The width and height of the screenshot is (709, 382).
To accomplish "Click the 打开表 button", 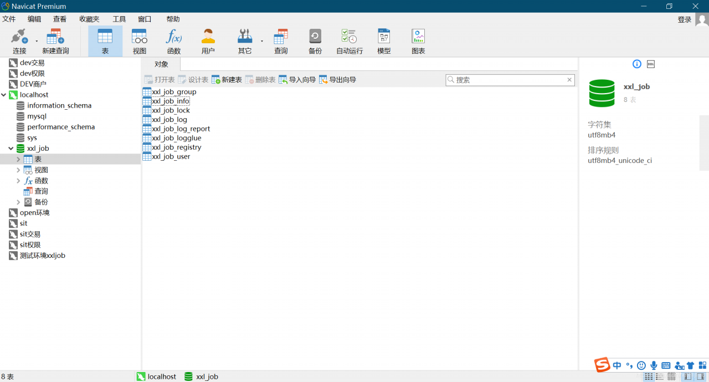I will click(x=160, y=80).
